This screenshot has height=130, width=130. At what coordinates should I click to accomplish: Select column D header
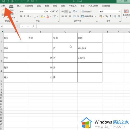pyautogui.click(x=90, y=31)
